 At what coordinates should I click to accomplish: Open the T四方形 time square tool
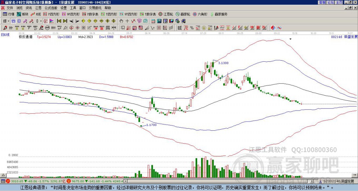(x=109, y=14)
